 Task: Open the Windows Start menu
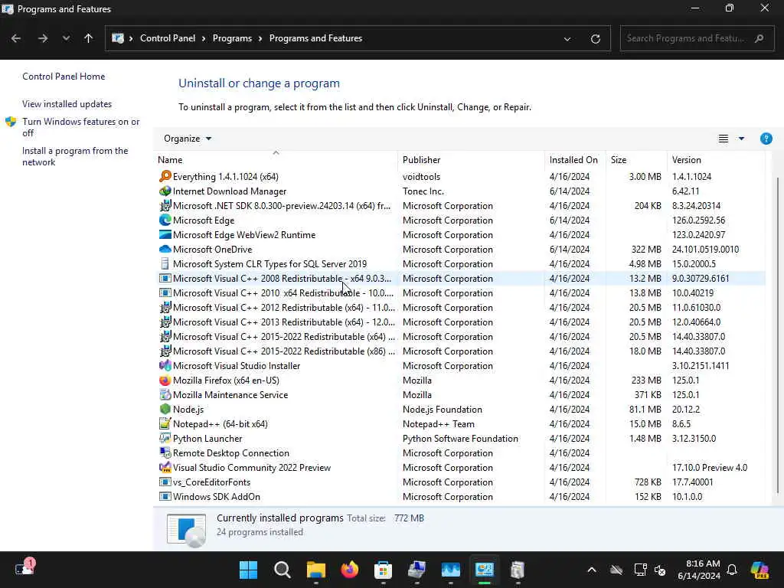[x=248, y=570]
